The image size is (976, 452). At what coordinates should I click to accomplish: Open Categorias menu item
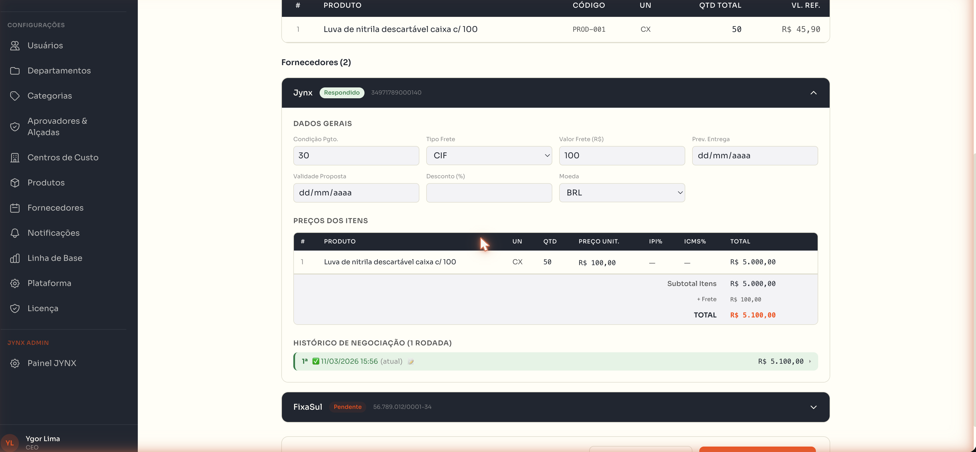point(50,96)
